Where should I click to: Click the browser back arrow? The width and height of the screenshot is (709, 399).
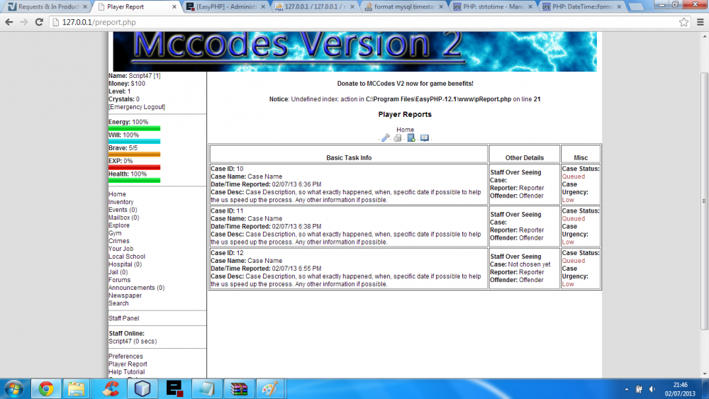click(x=9, y=22)
